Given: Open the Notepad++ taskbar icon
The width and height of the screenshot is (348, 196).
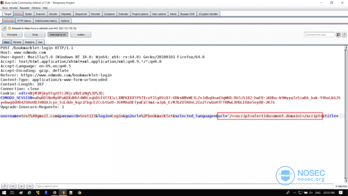Looking at the screenshot, I should click(71, 192).
